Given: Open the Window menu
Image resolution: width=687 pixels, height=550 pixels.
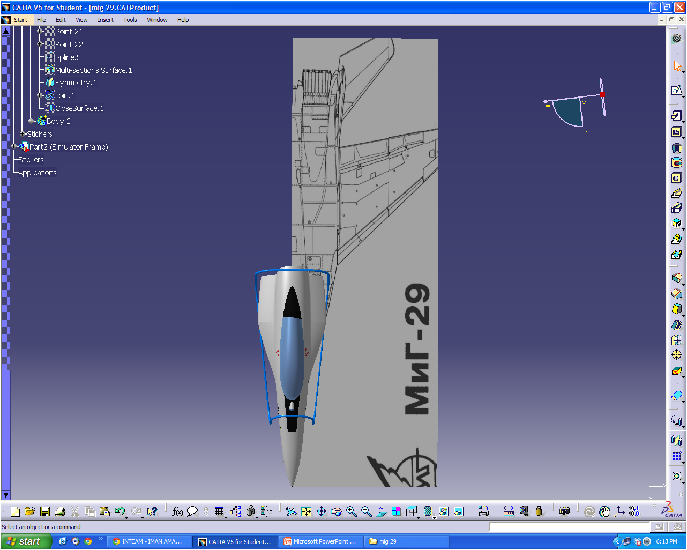Looking at the screenshot, I should click(x=157, y=20).
